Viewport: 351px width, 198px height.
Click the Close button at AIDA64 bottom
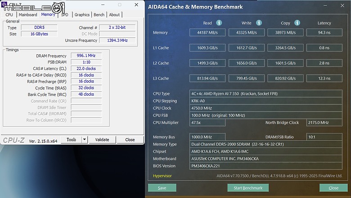(333, 188)
